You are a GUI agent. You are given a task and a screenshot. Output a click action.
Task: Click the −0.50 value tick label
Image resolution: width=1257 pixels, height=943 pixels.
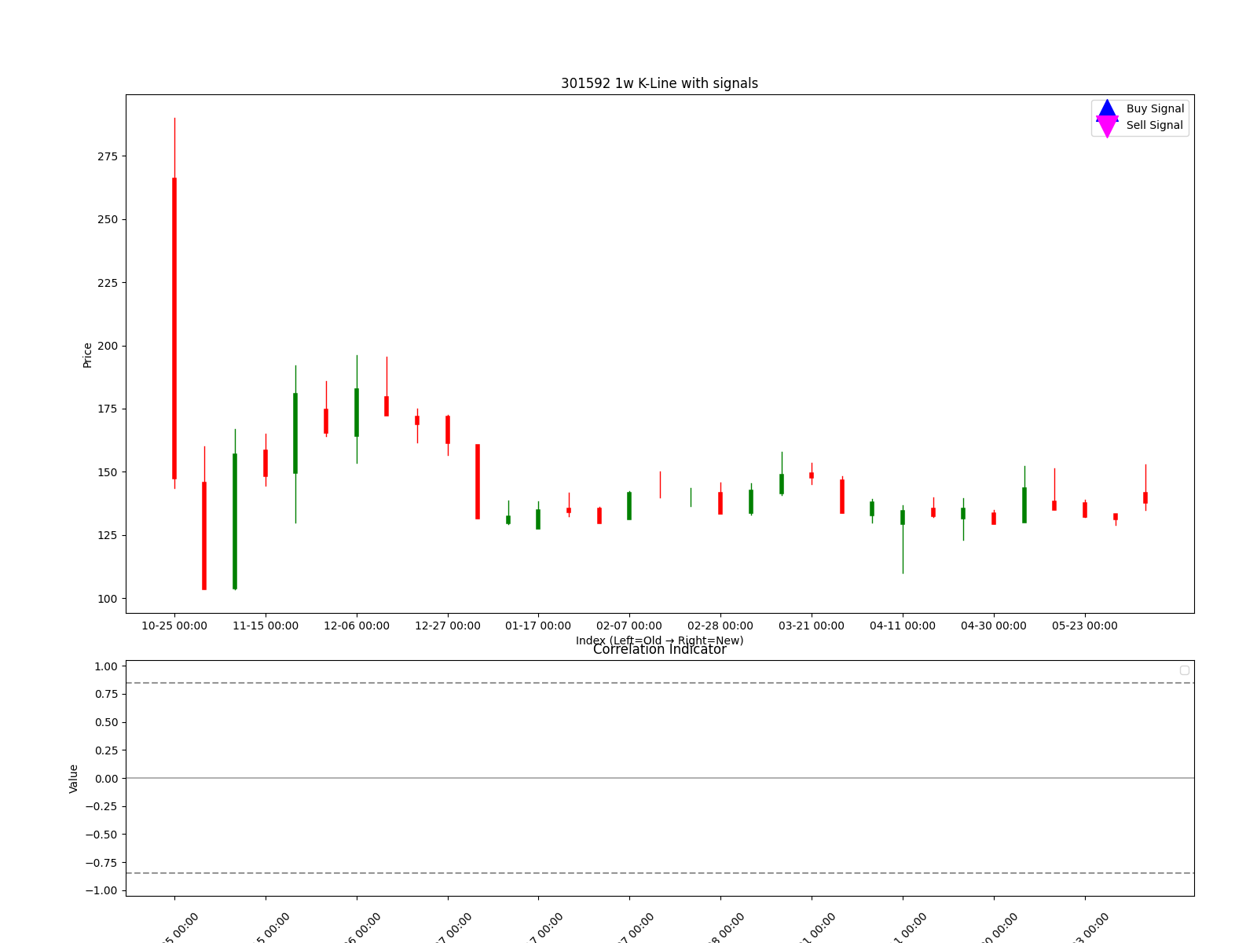coord(102,835)
